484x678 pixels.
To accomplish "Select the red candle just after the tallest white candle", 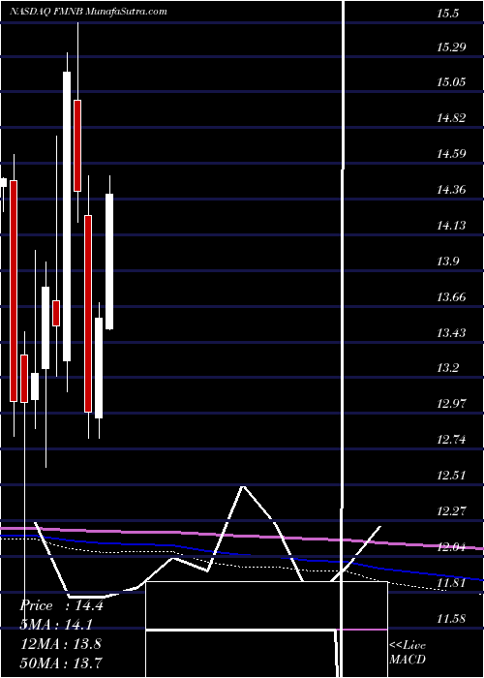I will 77,145.
